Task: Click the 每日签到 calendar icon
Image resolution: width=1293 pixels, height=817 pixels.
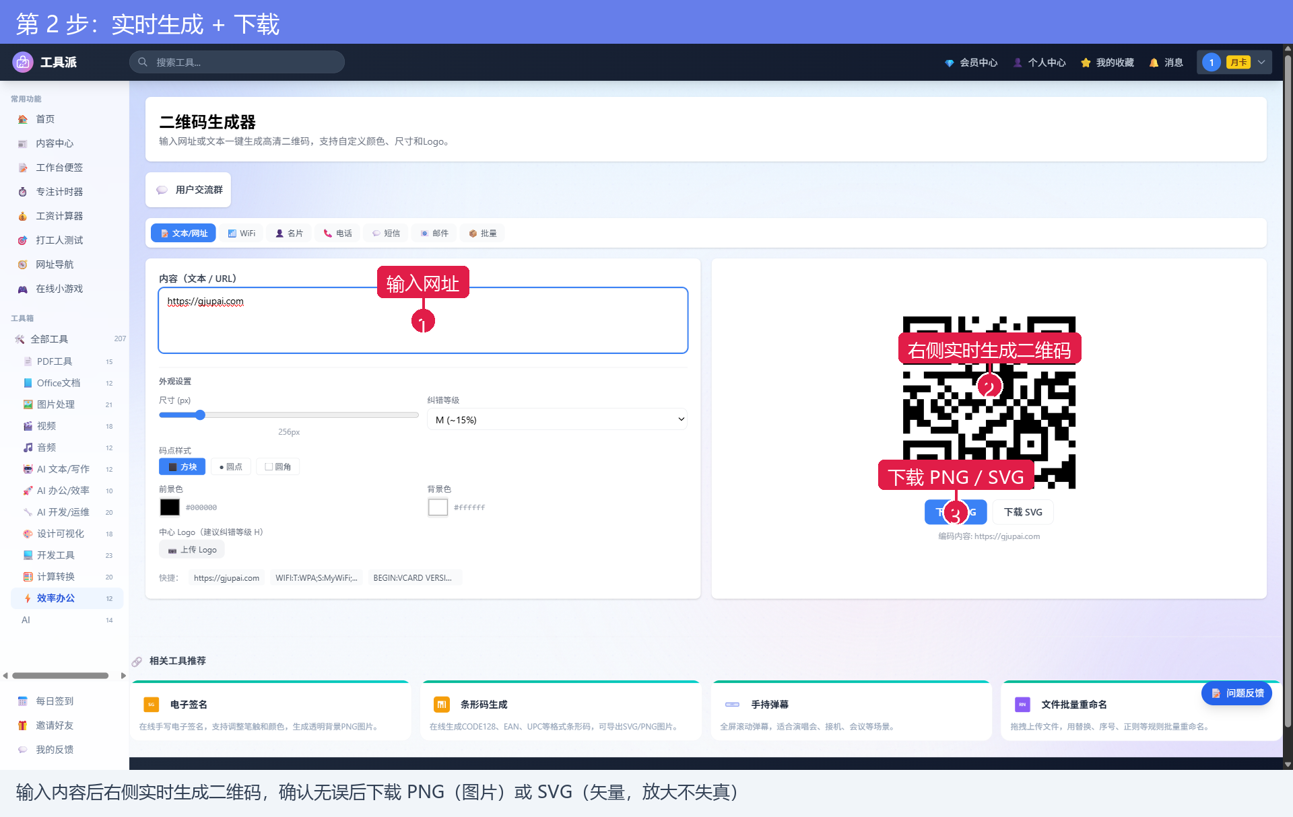Action: point(23,701)
